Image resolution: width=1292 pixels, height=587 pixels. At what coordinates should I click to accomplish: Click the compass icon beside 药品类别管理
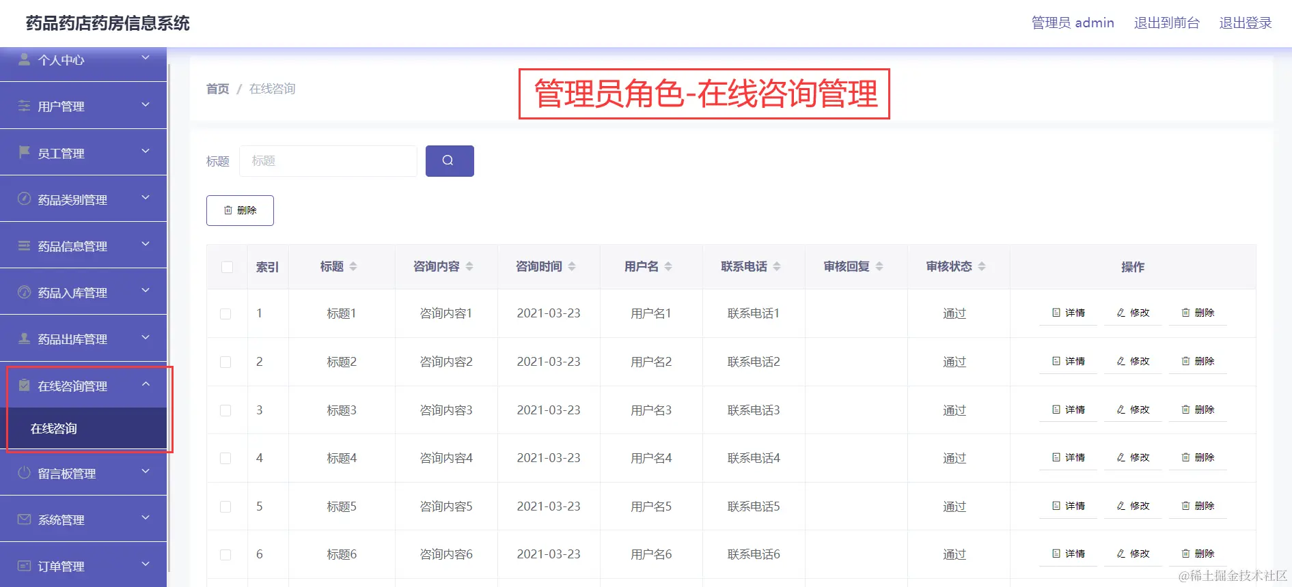click(24, 199)
